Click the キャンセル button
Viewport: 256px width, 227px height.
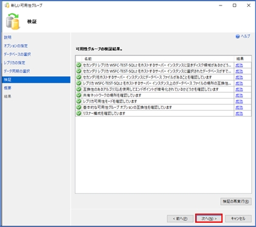[x=238, y=218]
